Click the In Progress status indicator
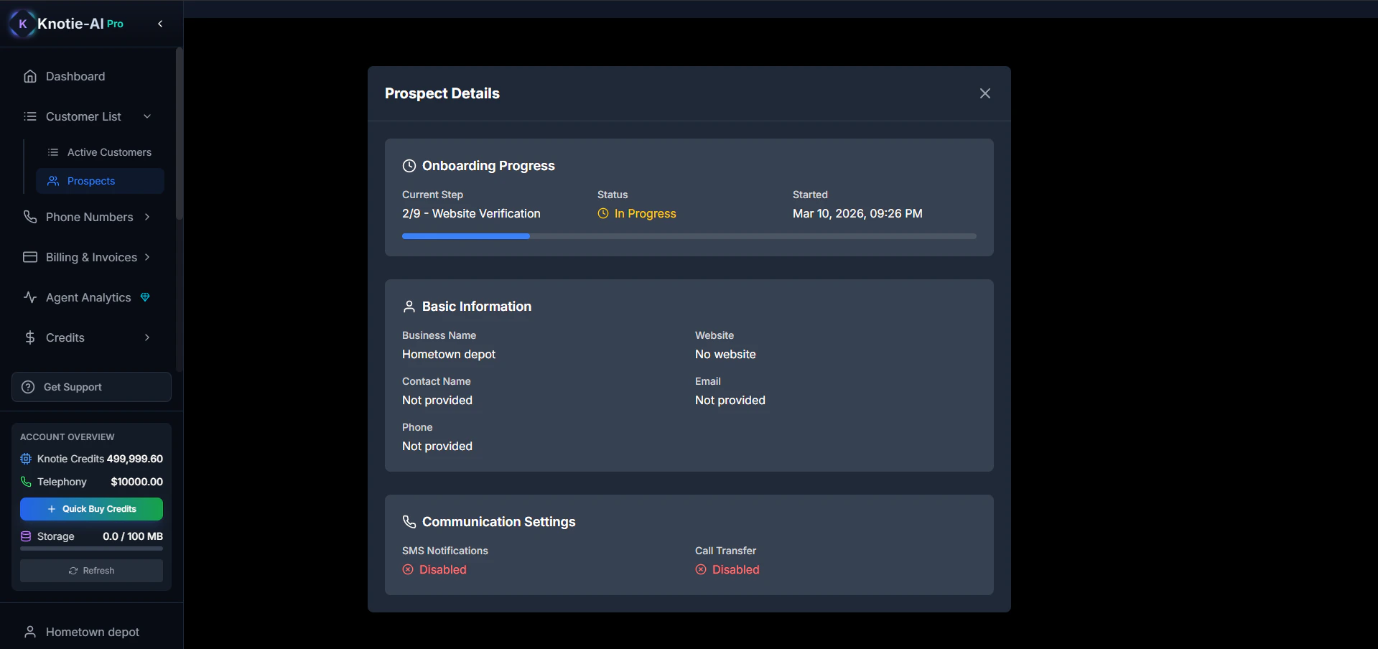 (636, 213)
